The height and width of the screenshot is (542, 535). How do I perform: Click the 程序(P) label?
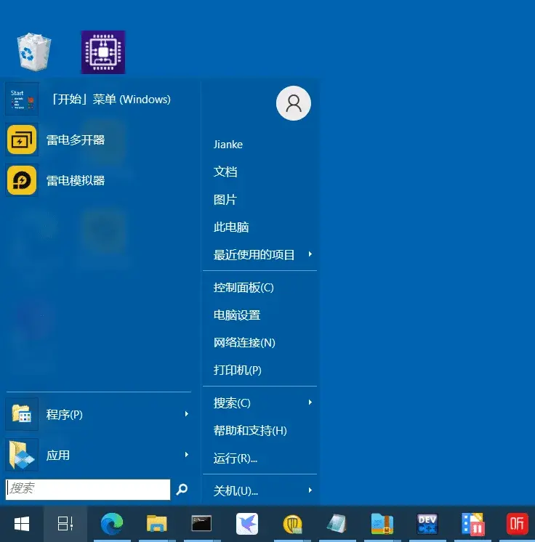pyautogui.click(x=64, y=414)
